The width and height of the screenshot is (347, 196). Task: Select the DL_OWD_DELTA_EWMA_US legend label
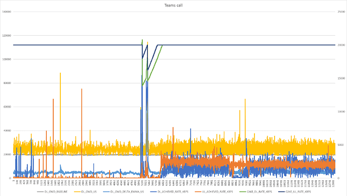(x=127, y=191)
